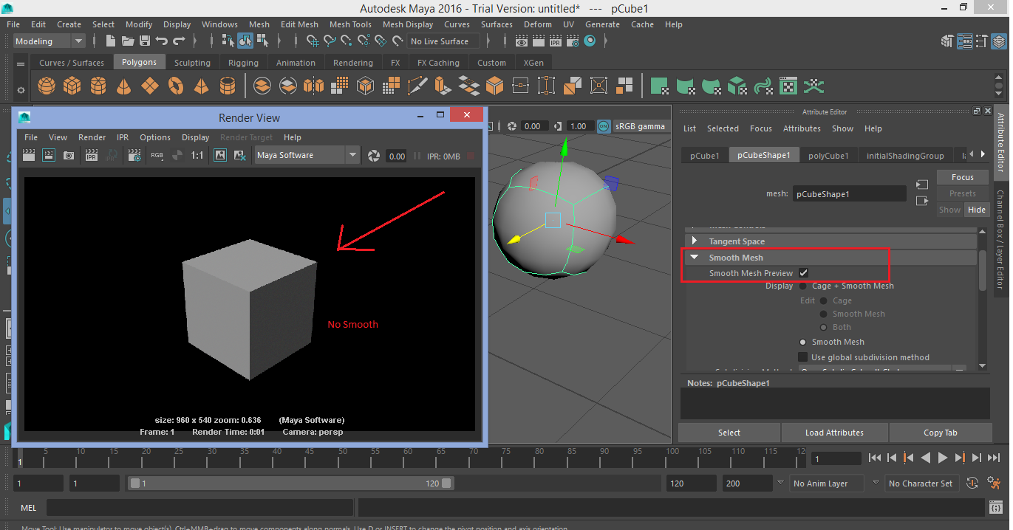Click the time range slider bar
Viewport: 1013px width, 530px height.
291,483
